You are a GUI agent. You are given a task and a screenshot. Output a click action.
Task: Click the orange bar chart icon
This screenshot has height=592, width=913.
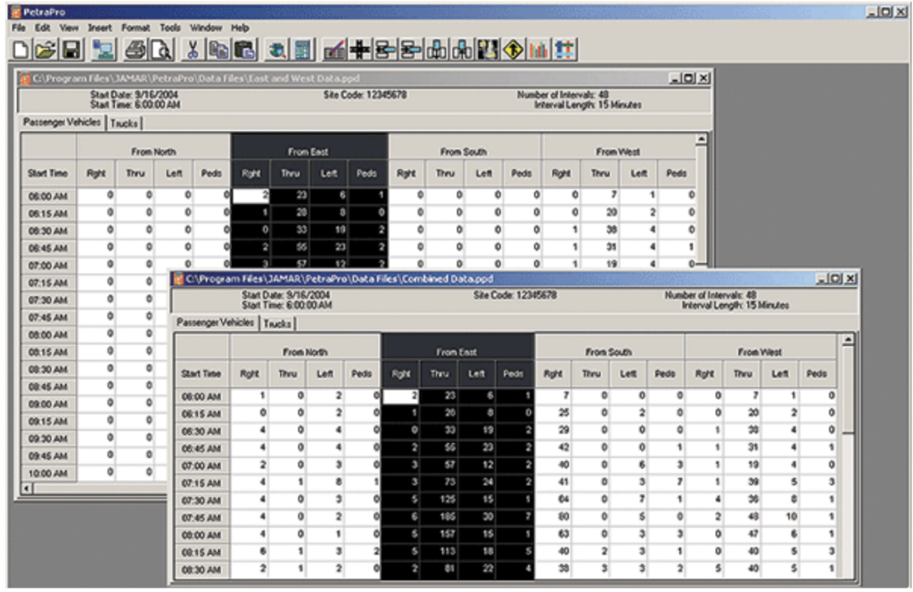[x=539, y=50]
